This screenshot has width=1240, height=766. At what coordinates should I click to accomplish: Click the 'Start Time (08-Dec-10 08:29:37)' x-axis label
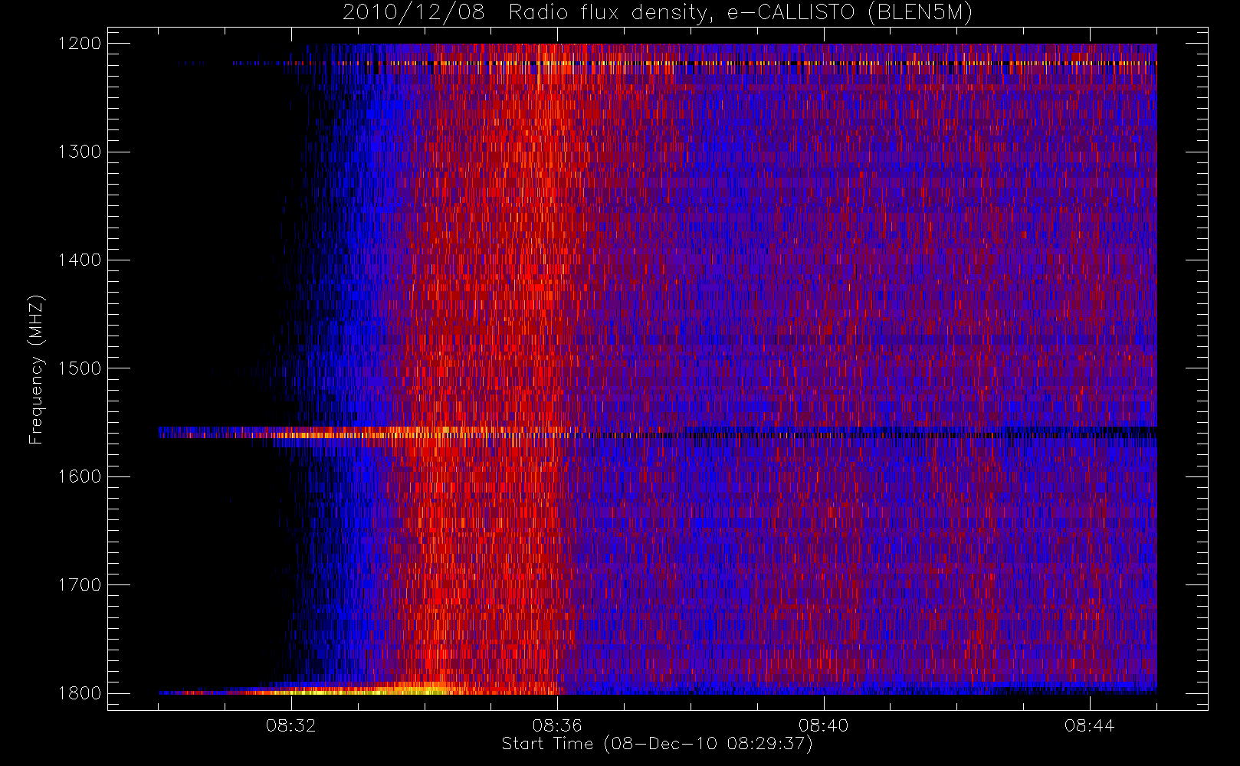[x=657, y=744]
